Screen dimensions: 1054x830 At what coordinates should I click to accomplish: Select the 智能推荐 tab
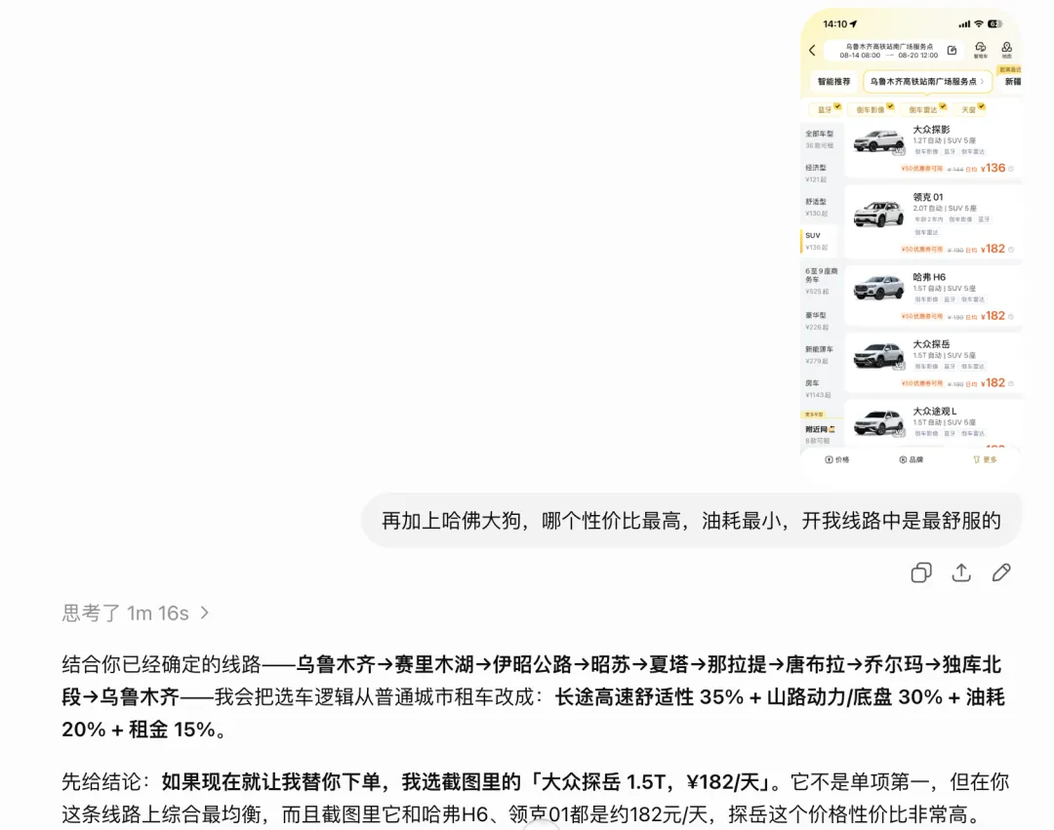[x=833, y=81]
